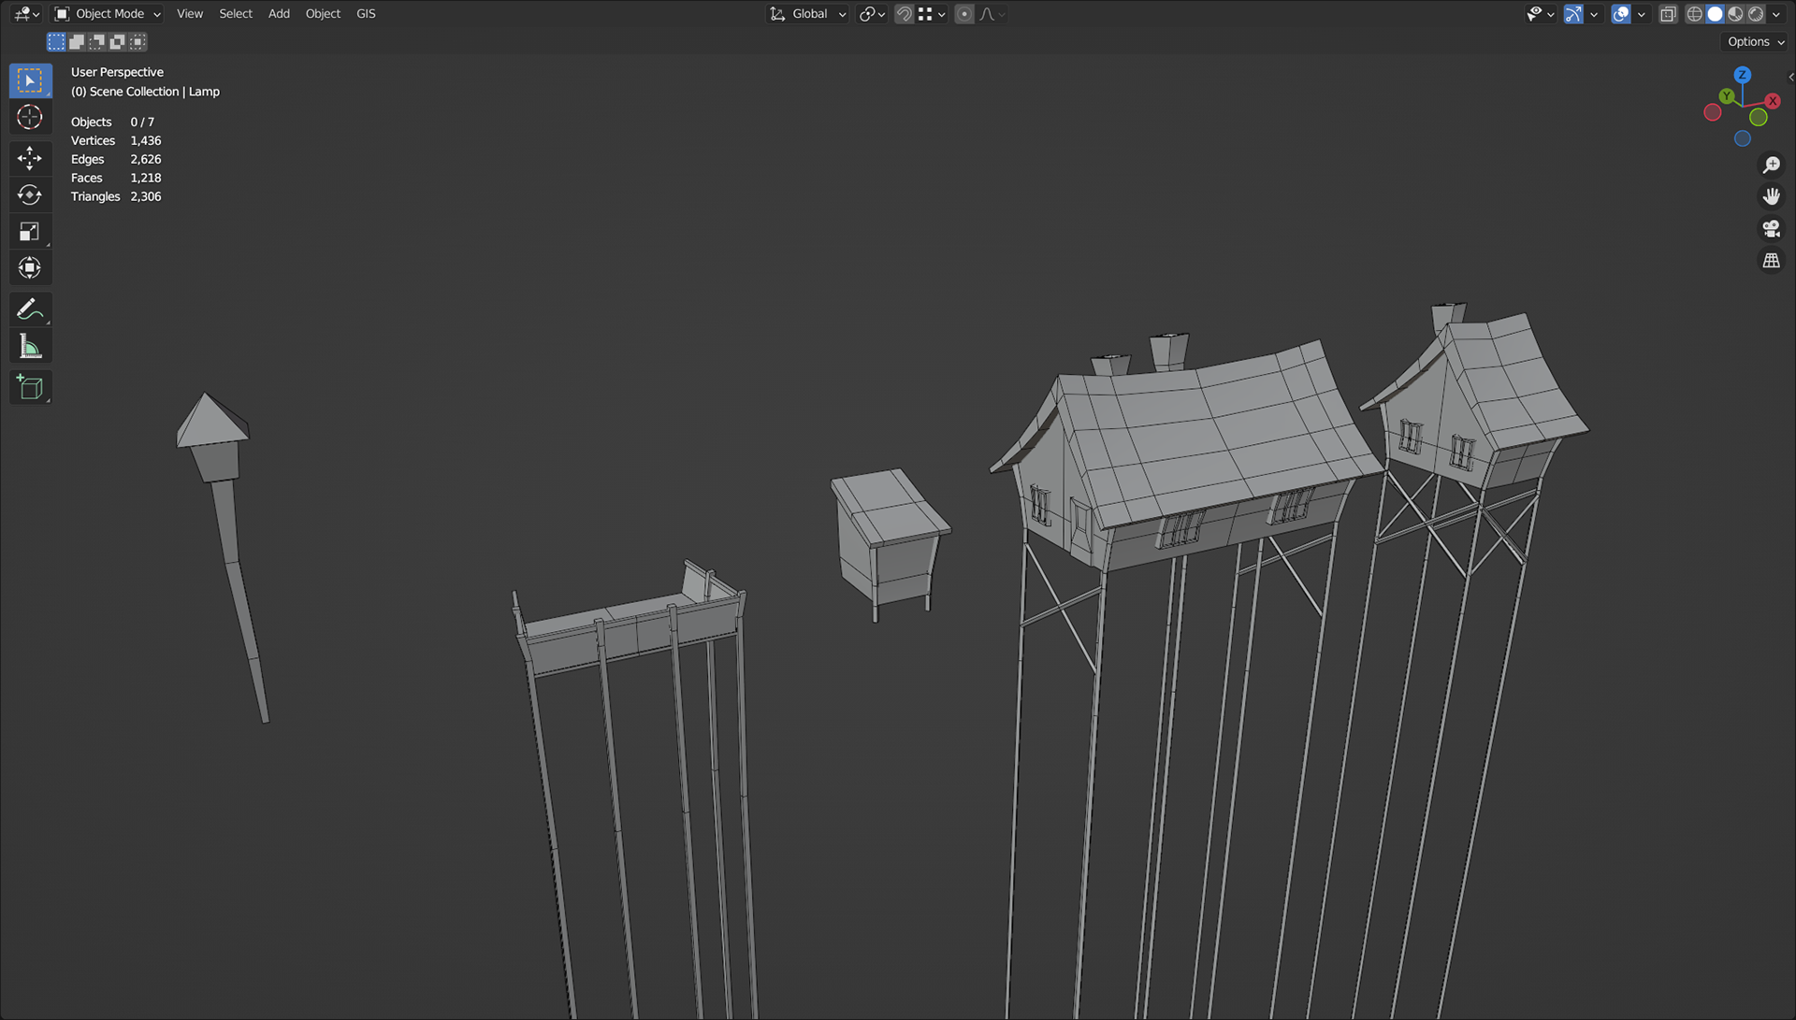
Task: Select the Measure tool
Action: point(30,348)
